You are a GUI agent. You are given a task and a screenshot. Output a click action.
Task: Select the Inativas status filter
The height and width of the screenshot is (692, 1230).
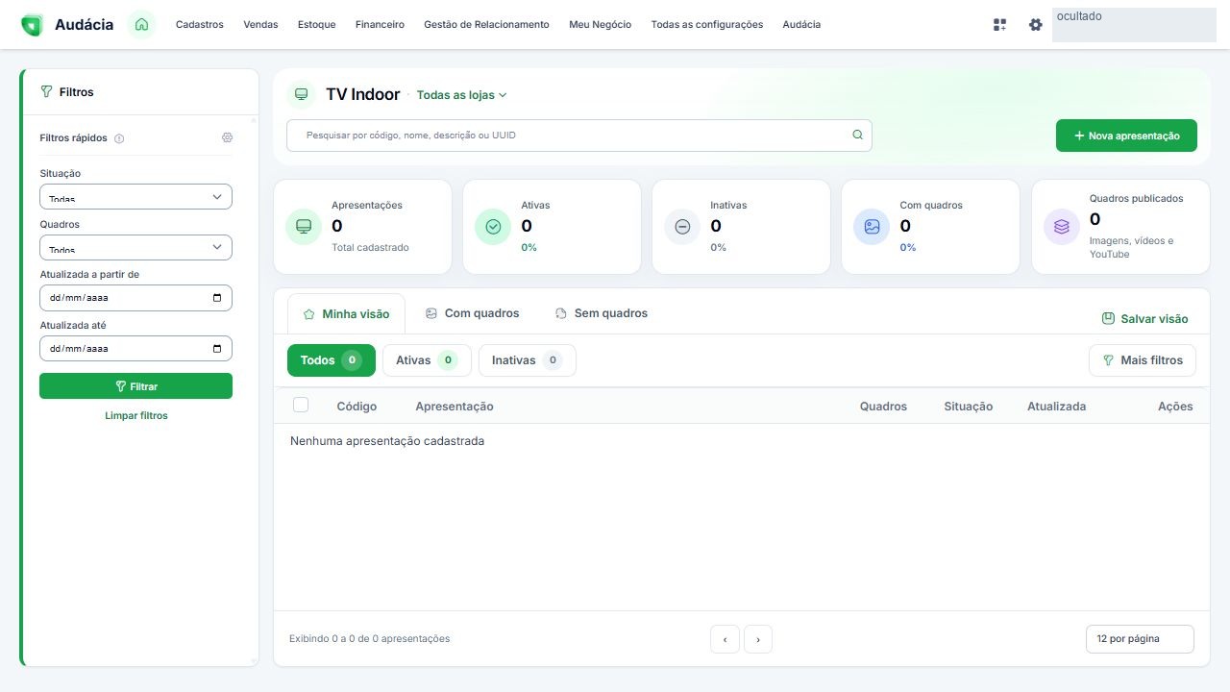click(528, 360)
